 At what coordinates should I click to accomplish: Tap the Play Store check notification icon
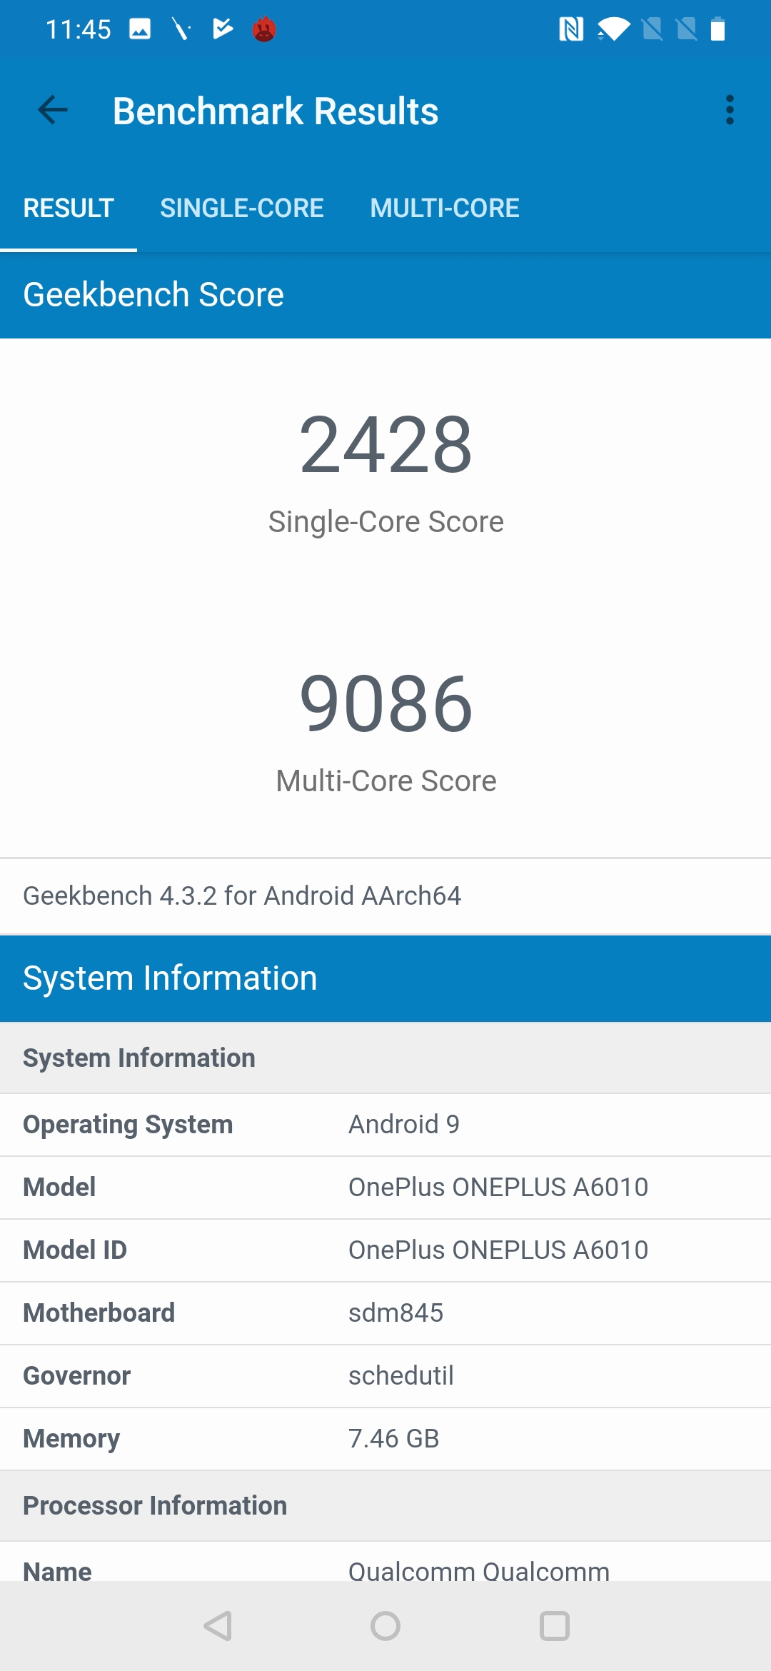223,29
